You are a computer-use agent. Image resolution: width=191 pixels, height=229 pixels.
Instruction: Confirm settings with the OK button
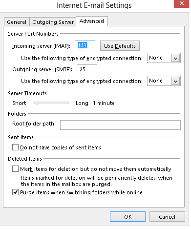coord(127,217)
